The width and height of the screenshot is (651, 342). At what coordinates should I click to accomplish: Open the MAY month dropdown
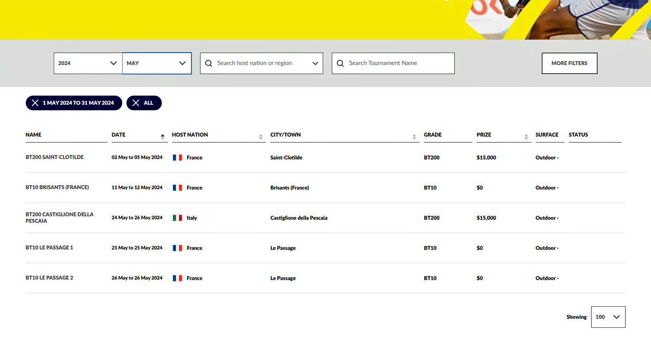point(156,63)
